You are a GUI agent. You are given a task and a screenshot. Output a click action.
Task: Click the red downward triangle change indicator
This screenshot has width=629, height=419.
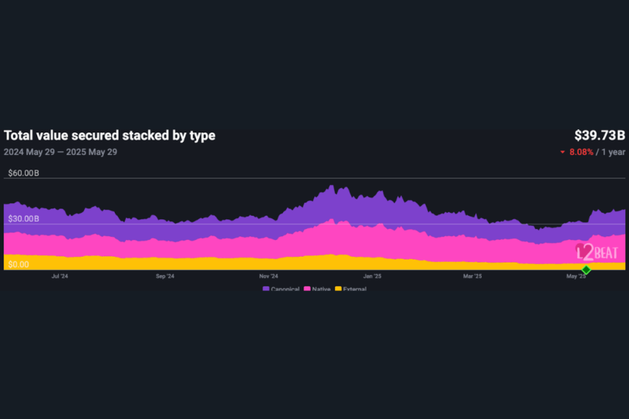pos(562,152)
